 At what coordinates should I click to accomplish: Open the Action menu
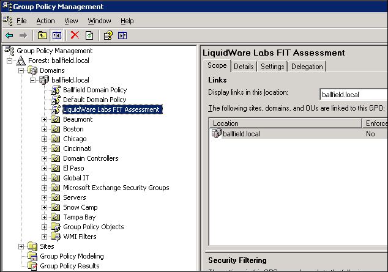coord(45,21)
